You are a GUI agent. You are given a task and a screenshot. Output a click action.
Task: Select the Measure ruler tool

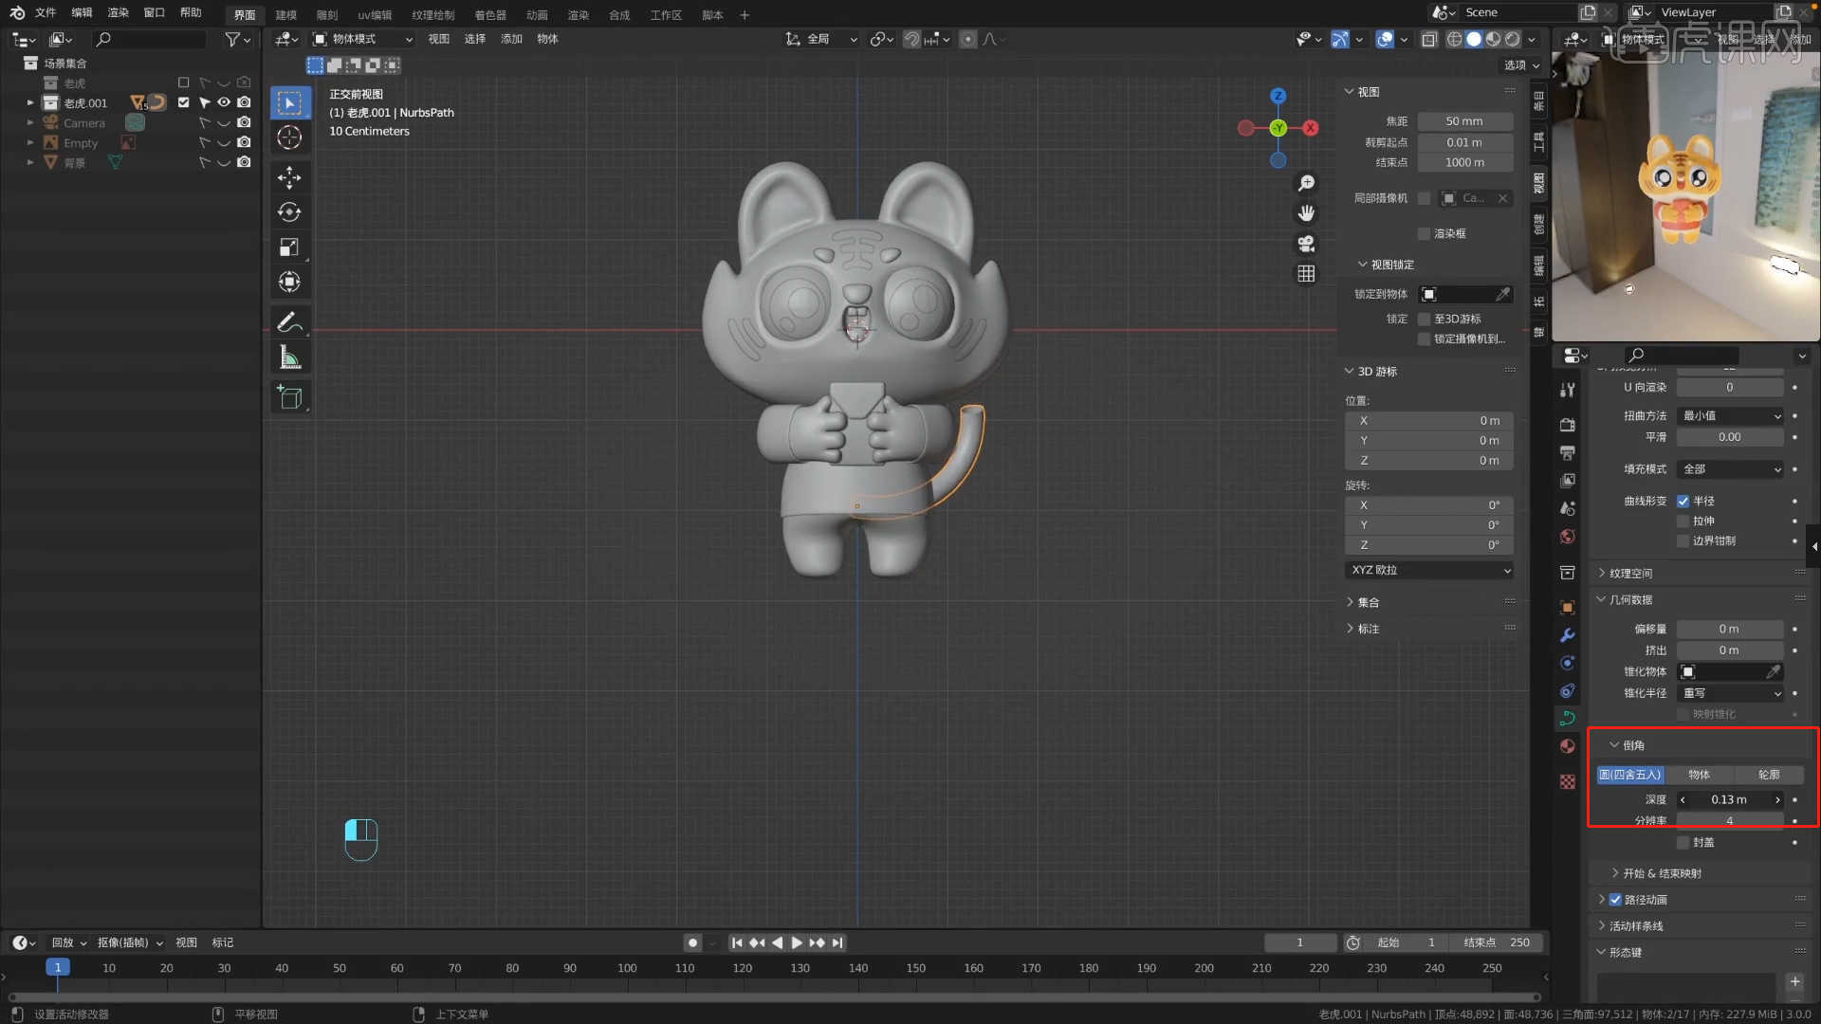[289, 357]
